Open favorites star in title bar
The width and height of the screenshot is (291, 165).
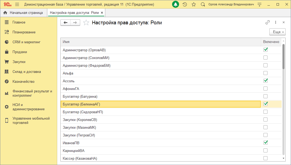click(194, 5)
